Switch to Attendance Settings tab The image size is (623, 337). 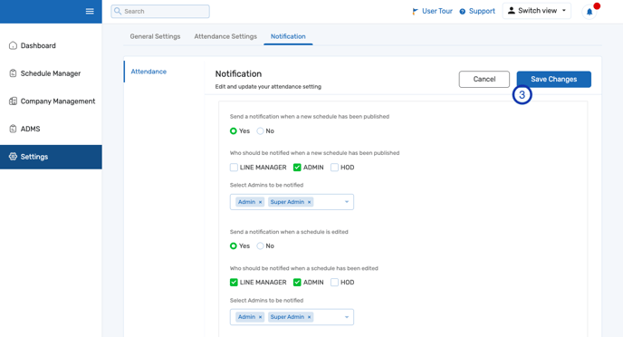tap(225, 36)
